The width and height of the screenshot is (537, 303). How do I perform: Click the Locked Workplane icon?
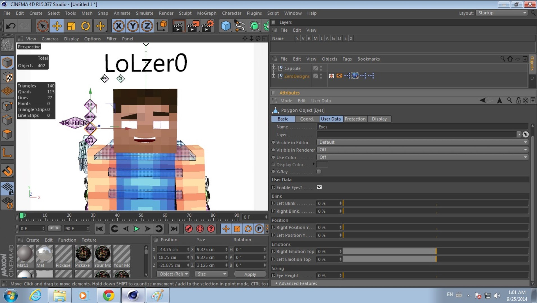(7, 189)
